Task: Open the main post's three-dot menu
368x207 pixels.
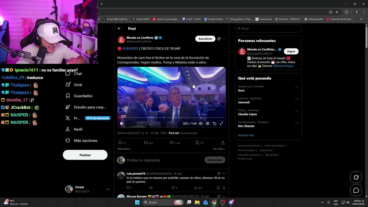Action: (x=224, y=39)
